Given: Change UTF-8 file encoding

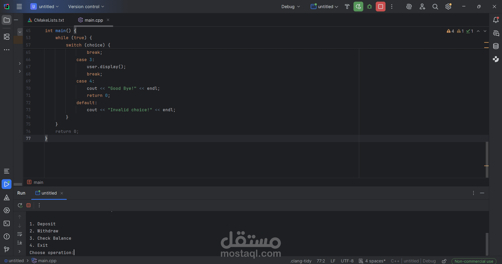Looking at the screenshot, I should 347,261.
